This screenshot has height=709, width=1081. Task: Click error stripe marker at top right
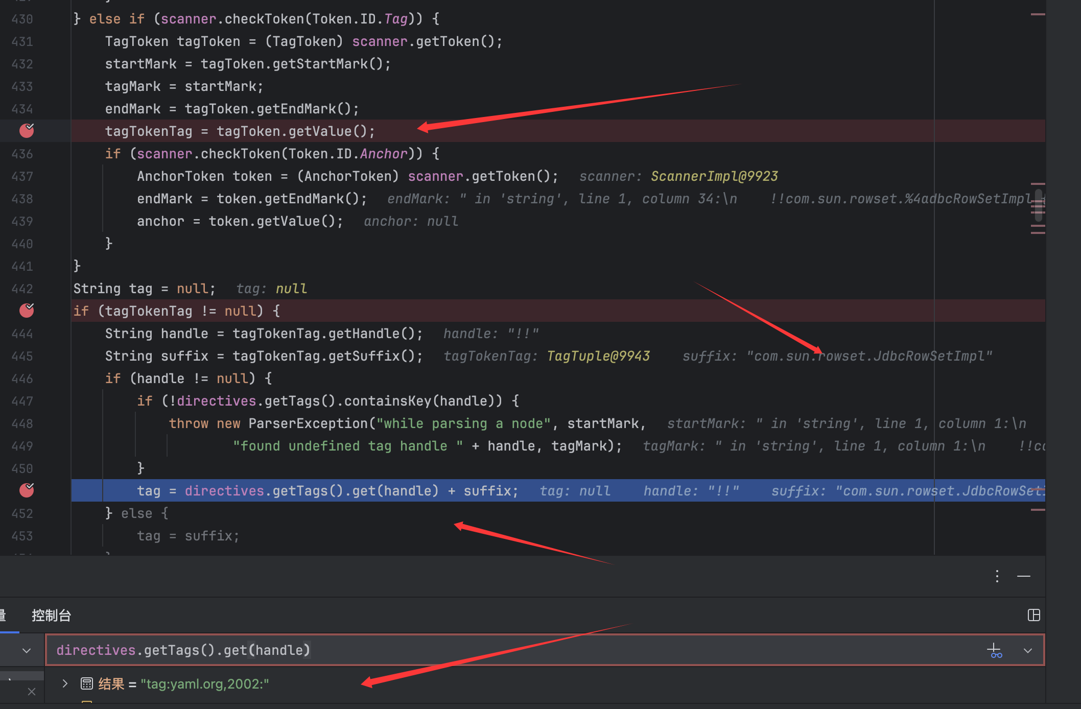click(1038, 14)
